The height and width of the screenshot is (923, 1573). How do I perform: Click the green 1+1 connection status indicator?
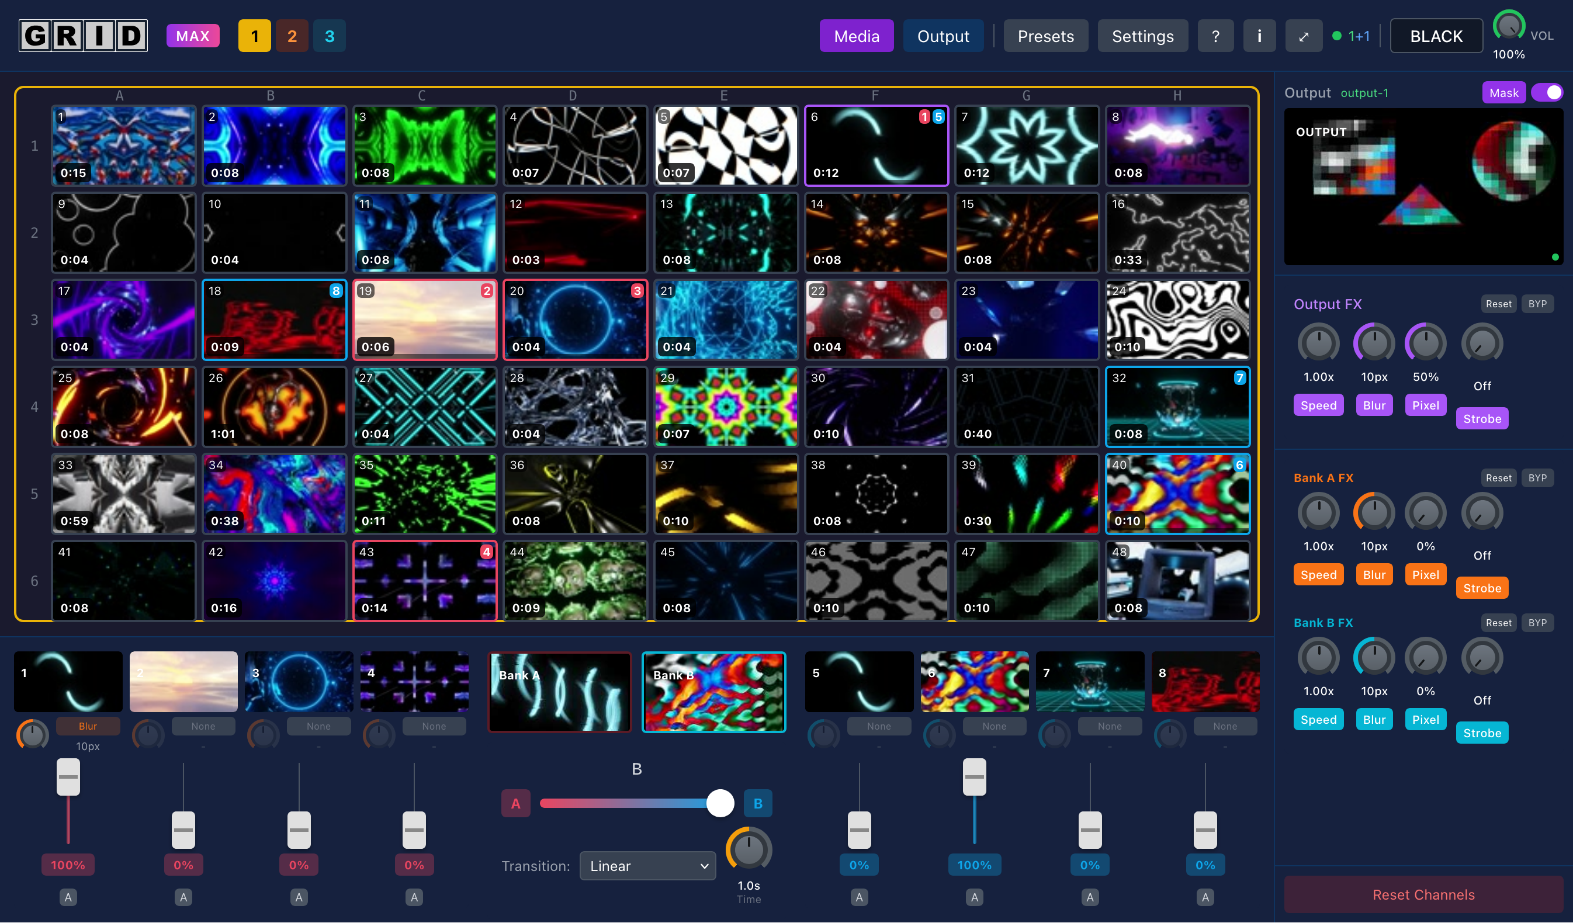[1350, 36]
